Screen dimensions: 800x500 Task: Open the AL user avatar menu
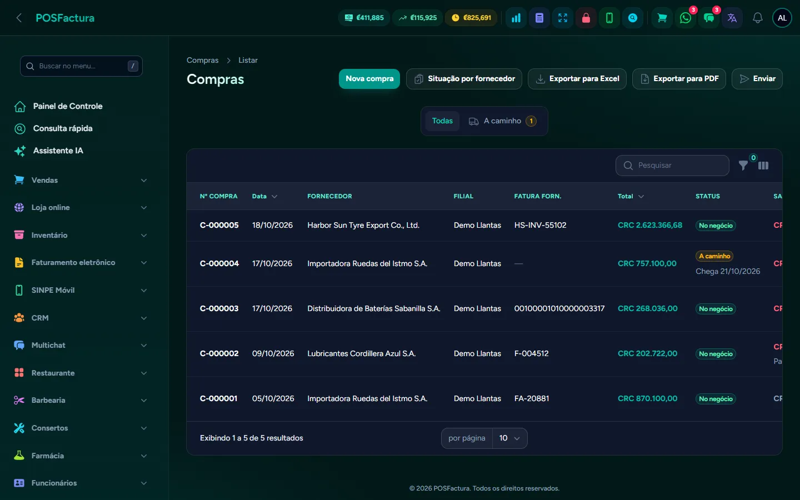[x=782, y=18]
